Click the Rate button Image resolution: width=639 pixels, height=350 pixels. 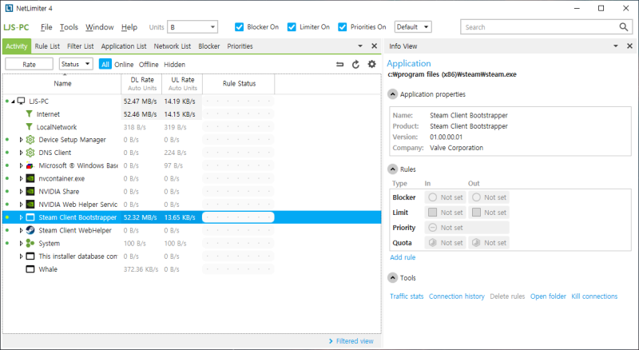tap(29, 64)
